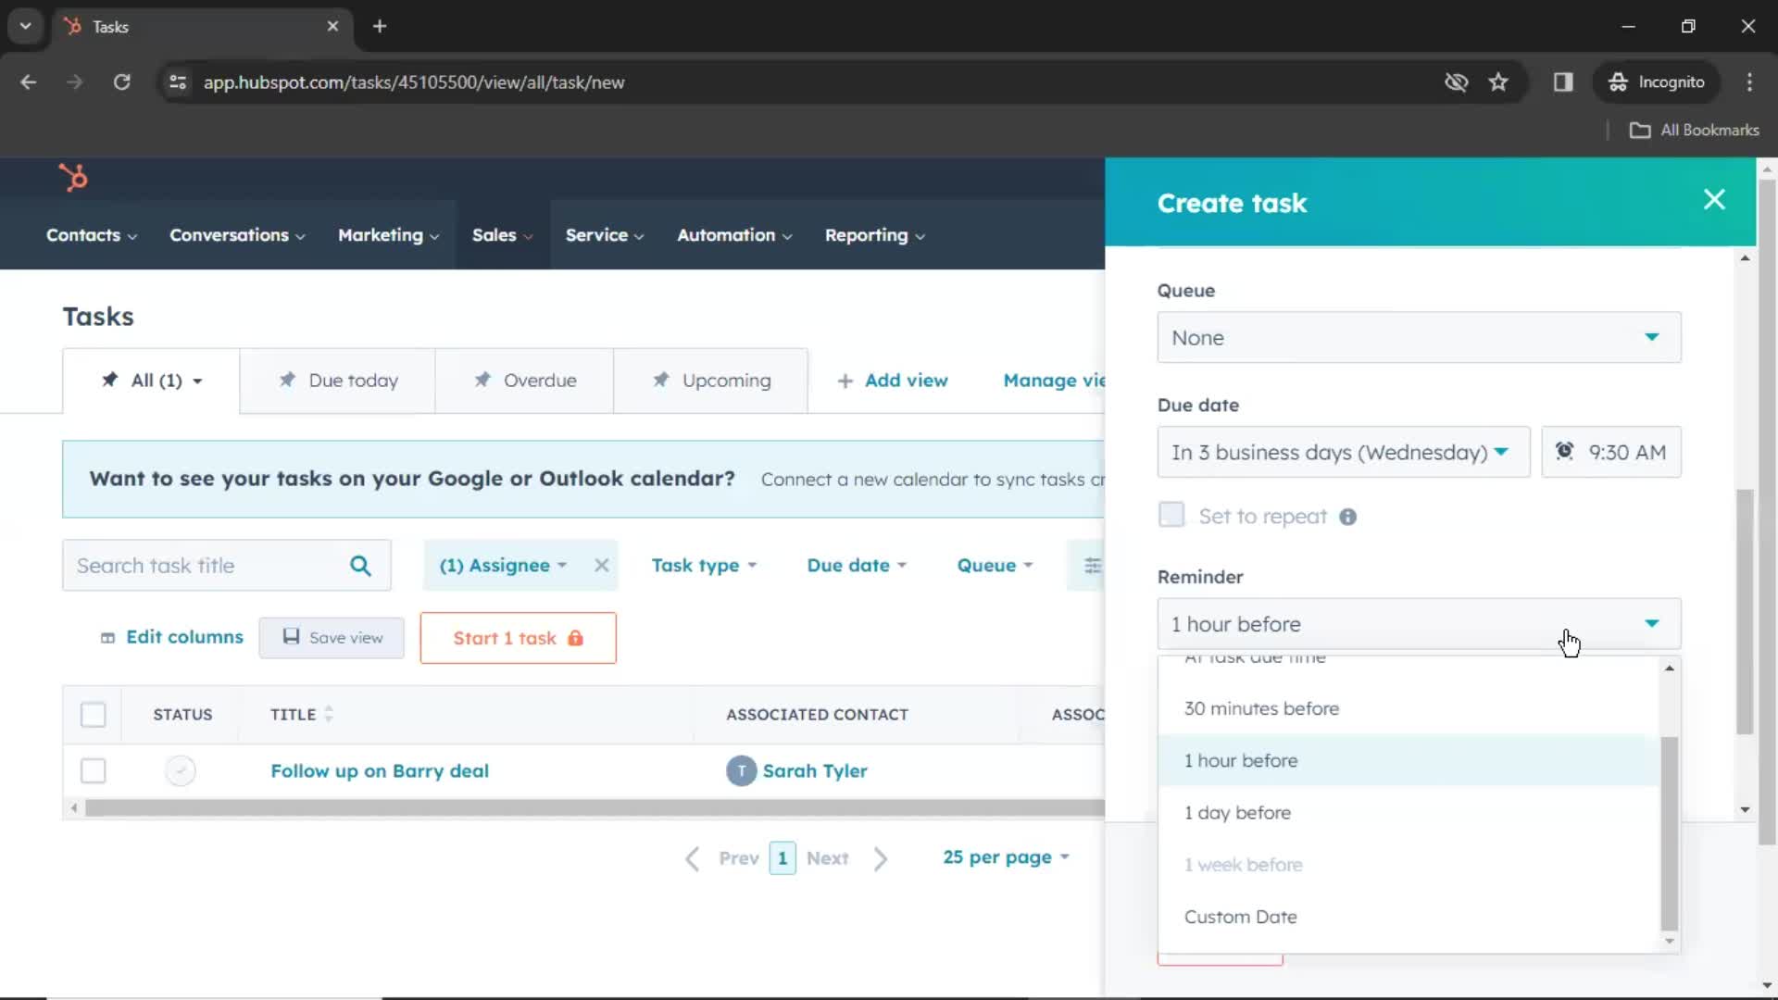Select 1 day before reminder option

click(1238, 812)
